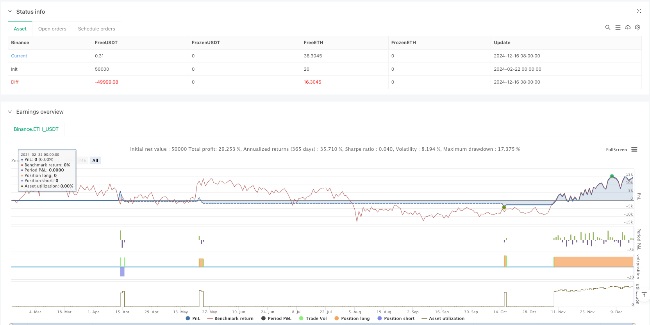Click the green peak marker on PnL line
The image size is (650, 325).
coord(612,176)
